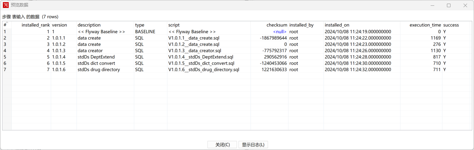Click the version column header
This screenshot has width=474, height=150.
tap(60, 25)
